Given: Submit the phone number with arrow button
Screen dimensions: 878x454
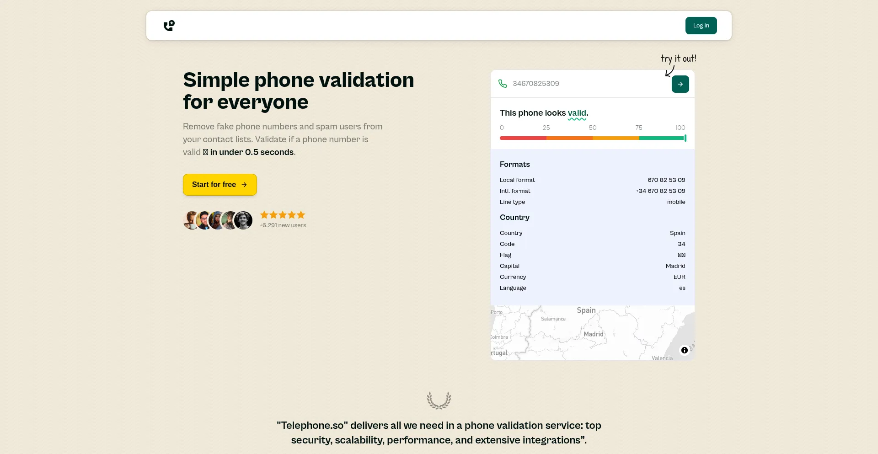Looking at the screenshot, I should click(680, 84).
